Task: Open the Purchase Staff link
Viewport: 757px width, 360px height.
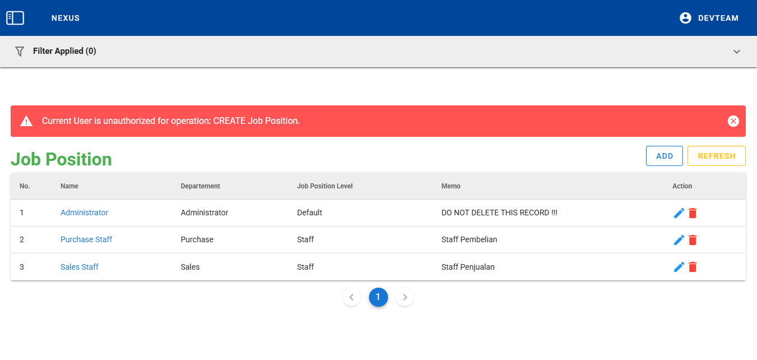Action: 86,240
